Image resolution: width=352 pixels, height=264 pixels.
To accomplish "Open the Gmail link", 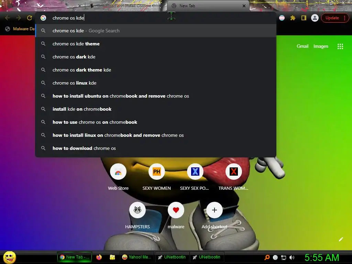I will point(302,46).
